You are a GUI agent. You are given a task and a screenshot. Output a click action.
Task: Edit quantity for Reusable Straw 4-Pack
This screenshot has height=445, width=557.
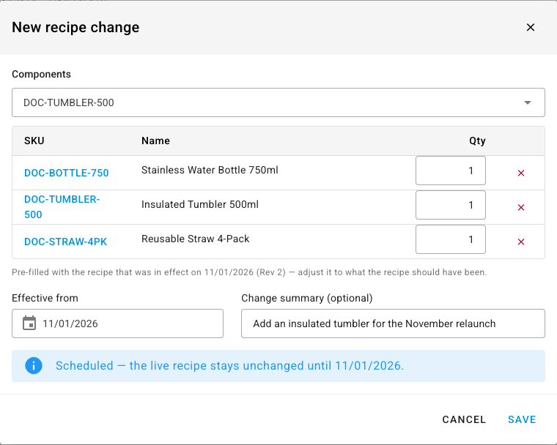(x=451, y=239)
